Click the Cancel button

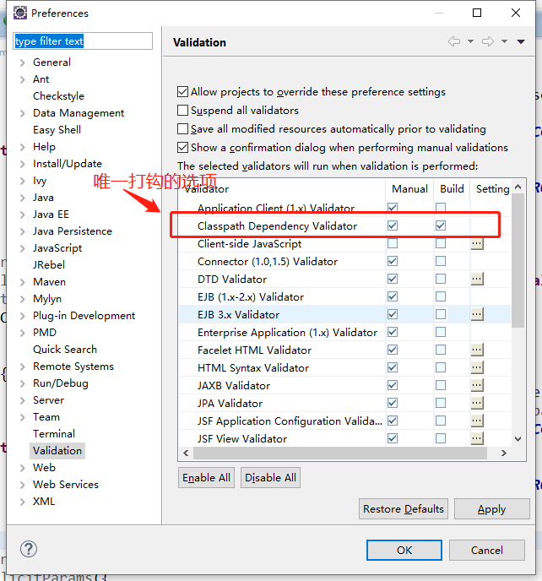click(x=487, y=550)
